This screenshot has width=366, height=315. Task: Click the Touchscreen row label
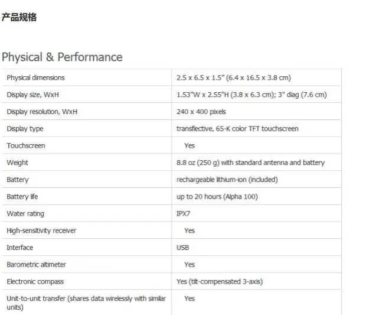(x=26, y=145)
